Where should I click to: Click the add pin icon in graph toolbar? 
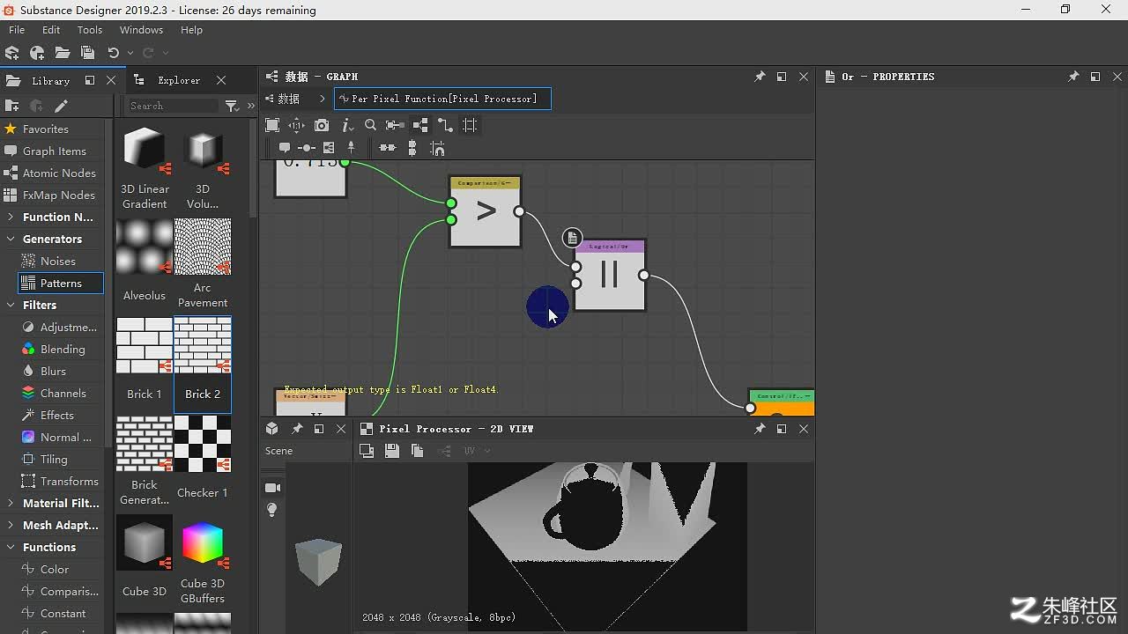coord(351,148)
